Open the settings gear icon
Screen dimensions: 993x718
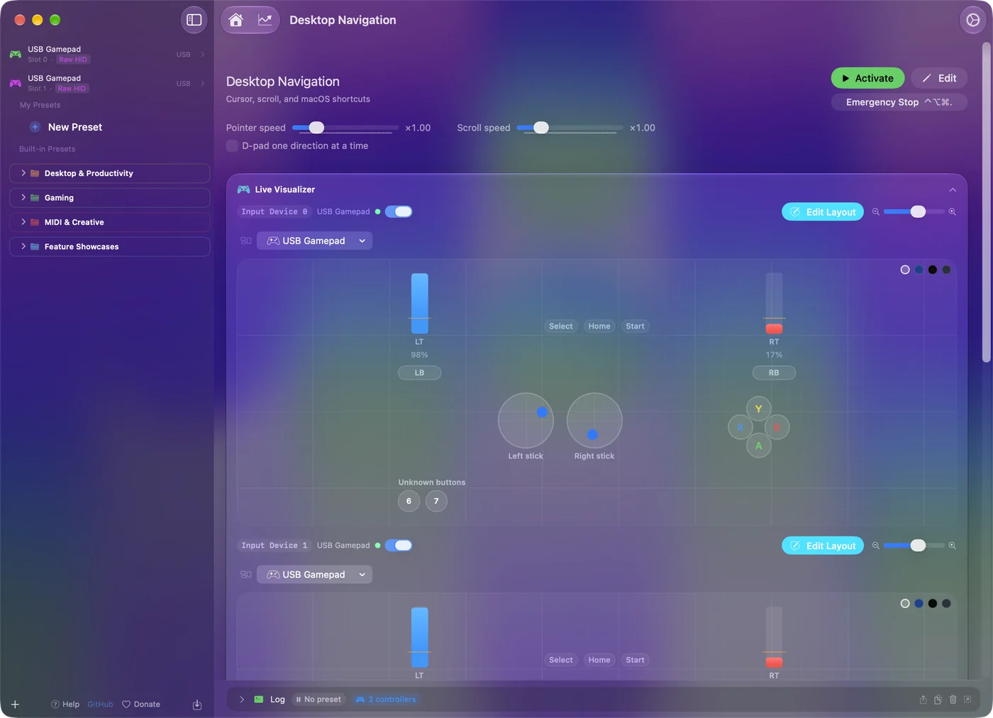click(972, 20)
